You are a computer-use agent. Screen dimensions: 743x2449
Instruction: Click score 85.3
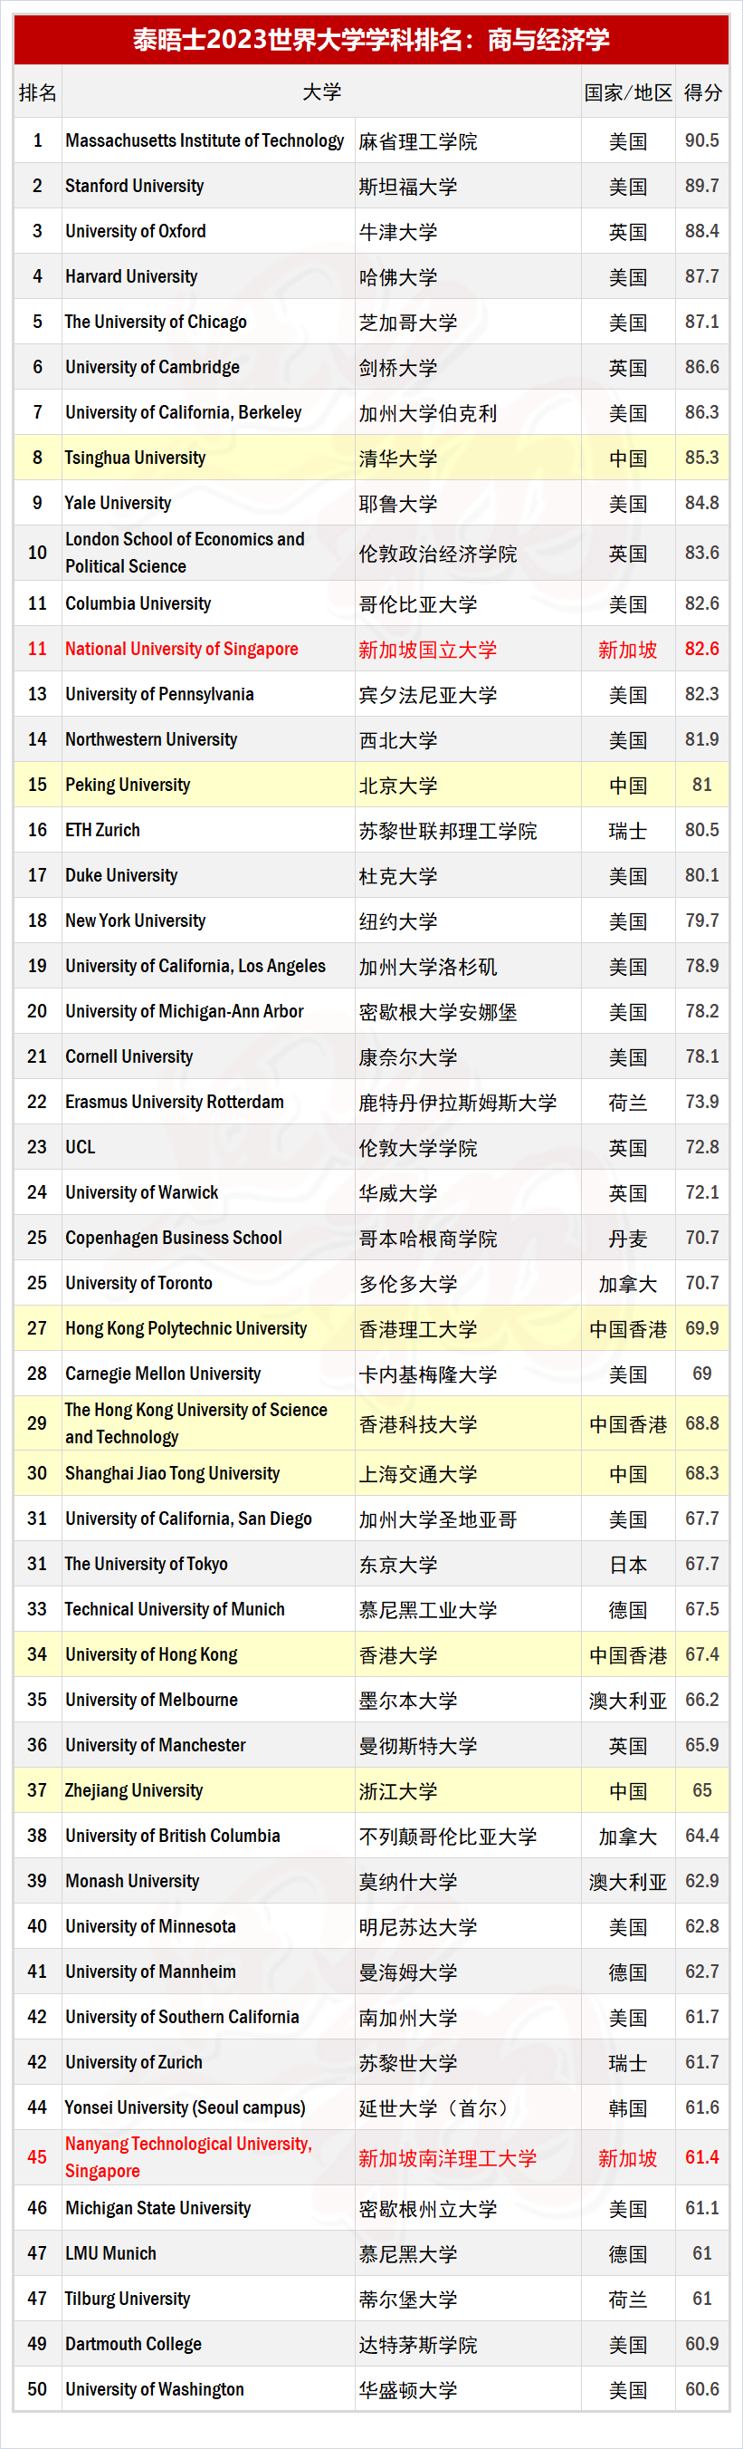click(702, 458)
